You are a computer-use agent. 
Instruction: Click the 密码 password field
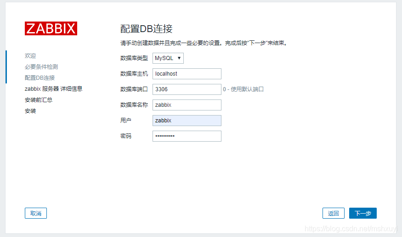coord(187,136)
